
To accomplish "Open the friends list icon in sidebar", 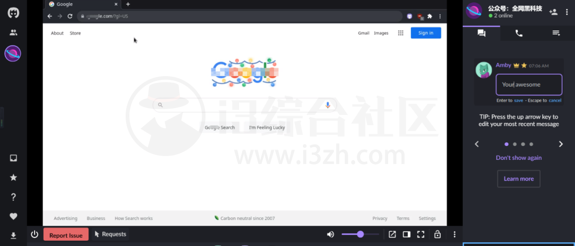I will click(13, 32).
